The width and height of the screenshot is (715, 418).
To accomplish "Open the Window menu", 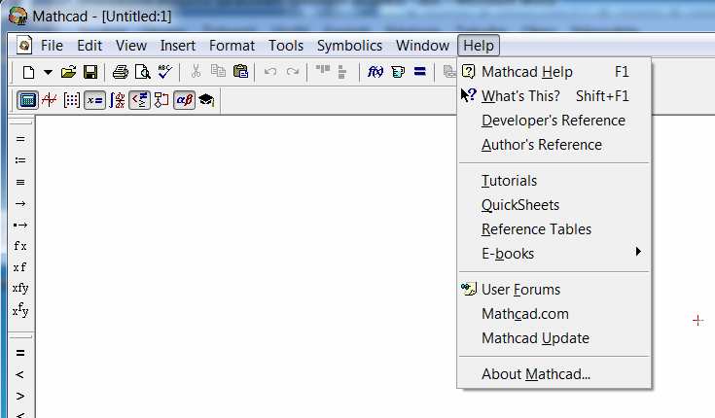I will pyautogui.click(x=422, y=46).
